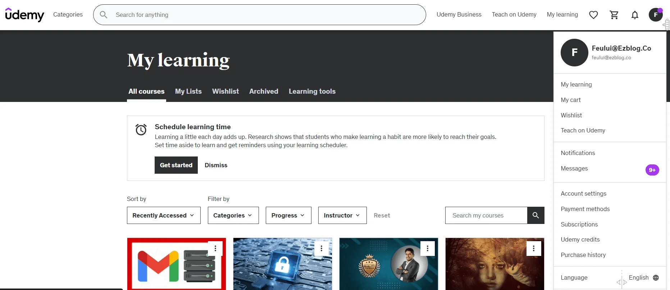Click the large F avatar in account panel

[574, 52]
